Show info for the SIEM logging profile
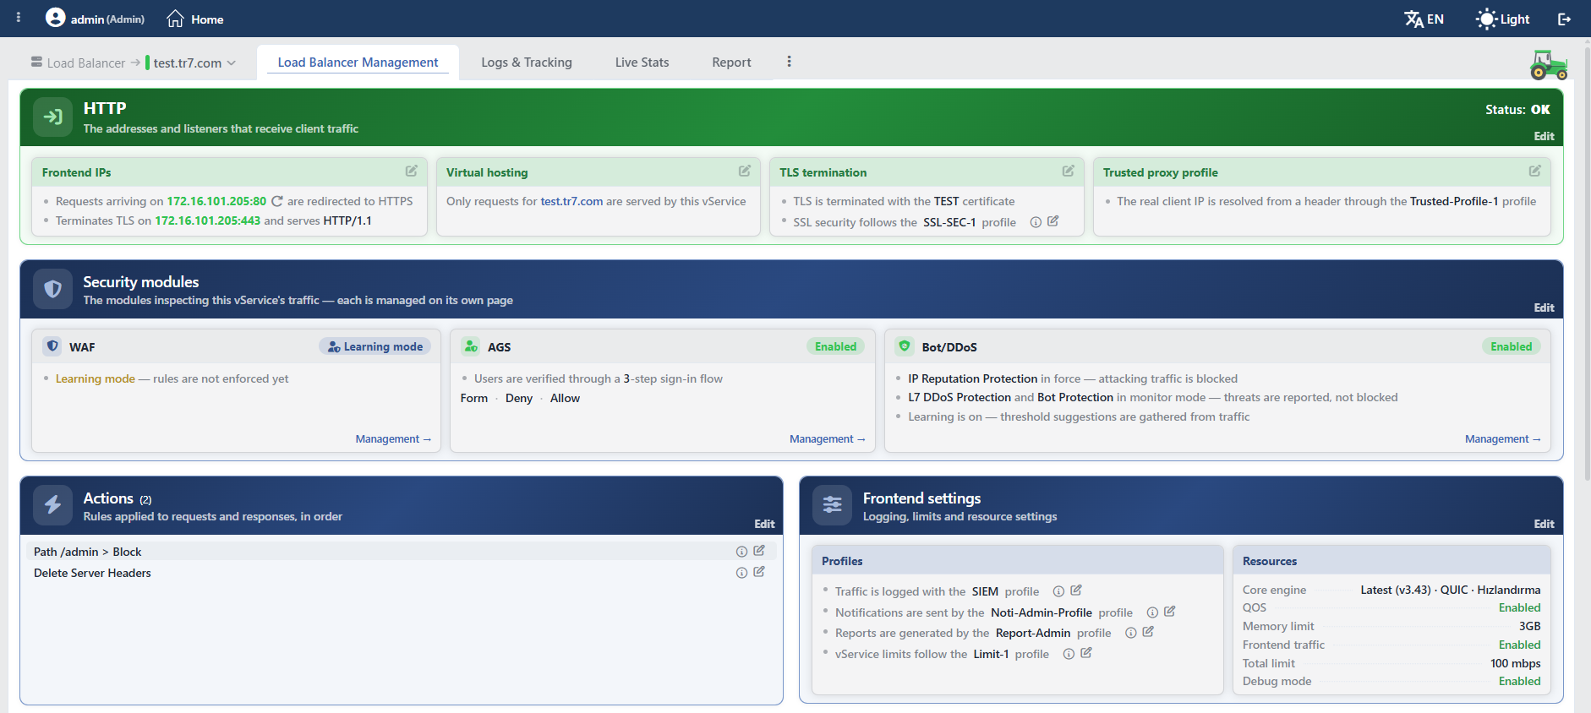The height and width of the screenshot is (713, 1591). [1058, 591]
